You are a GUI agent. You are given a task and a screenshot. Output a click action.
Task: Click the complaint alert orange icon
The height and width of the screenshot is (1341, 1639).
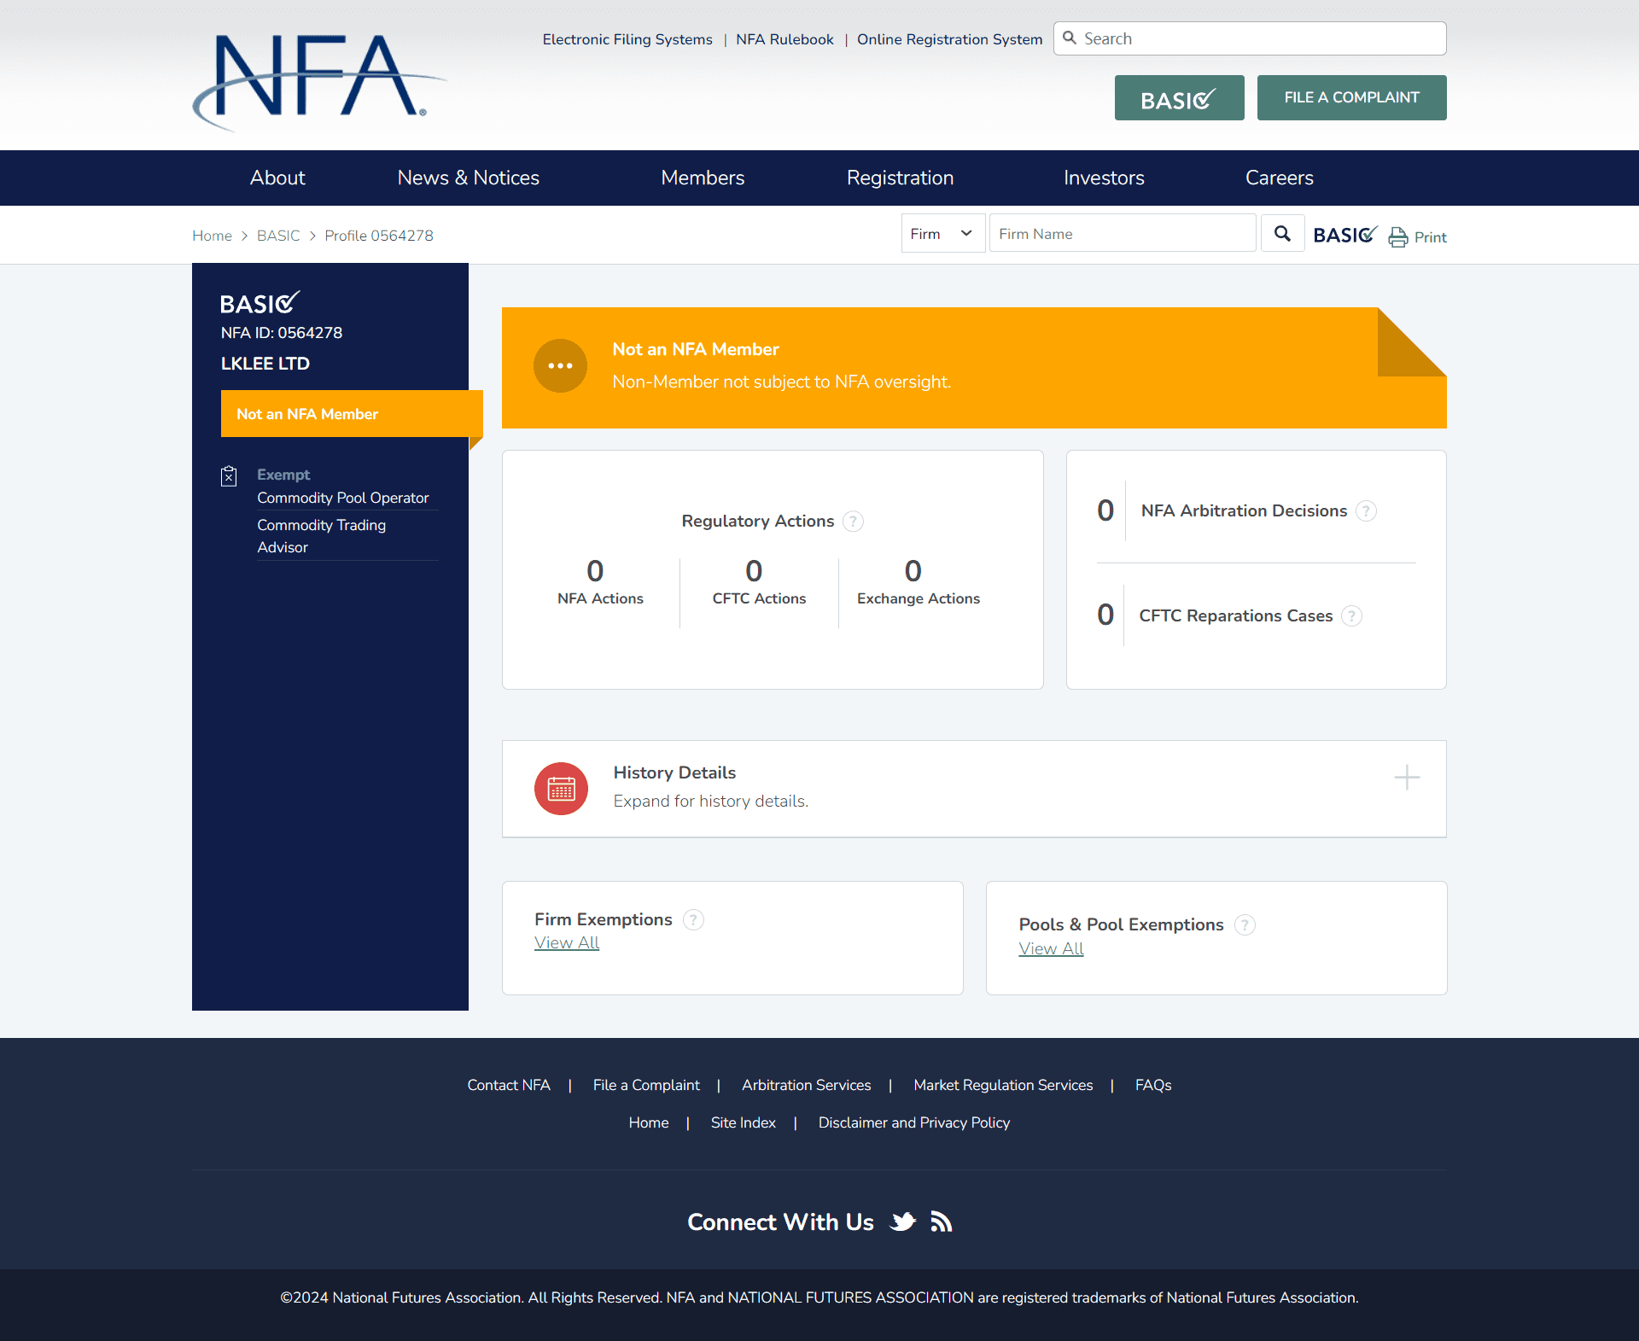coord(559,364)
